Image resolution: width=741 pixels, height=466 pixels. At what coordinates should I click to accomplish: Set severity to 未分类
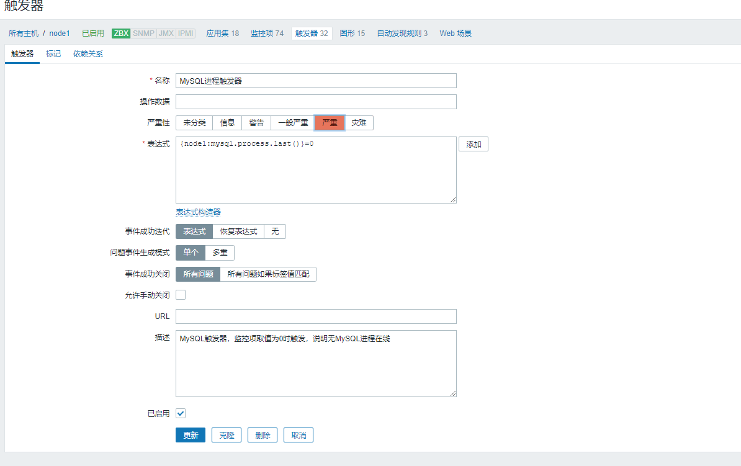pos(194,123)
